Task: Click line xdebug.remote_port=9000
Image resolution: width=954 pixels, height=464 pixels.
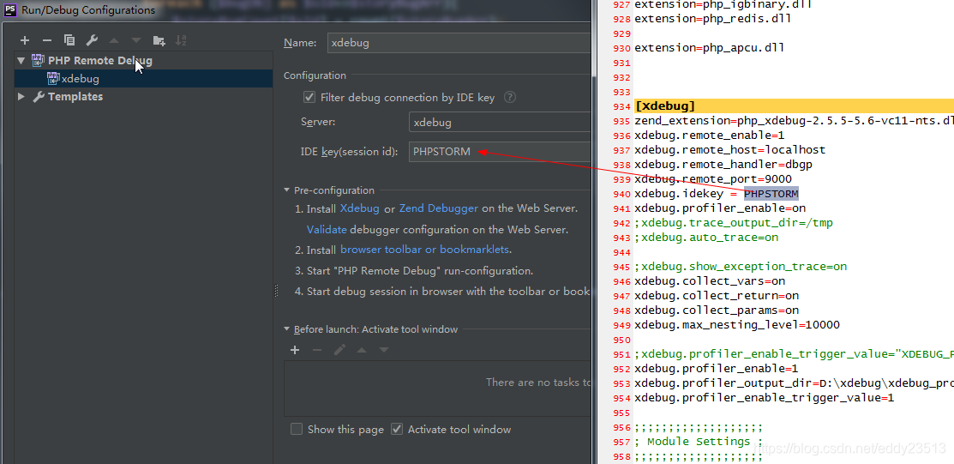Action: coord(712,179)
